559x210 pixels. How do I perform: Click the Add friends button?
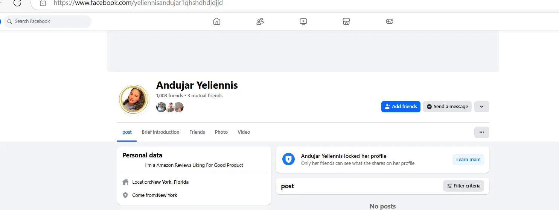coord(401,107)
